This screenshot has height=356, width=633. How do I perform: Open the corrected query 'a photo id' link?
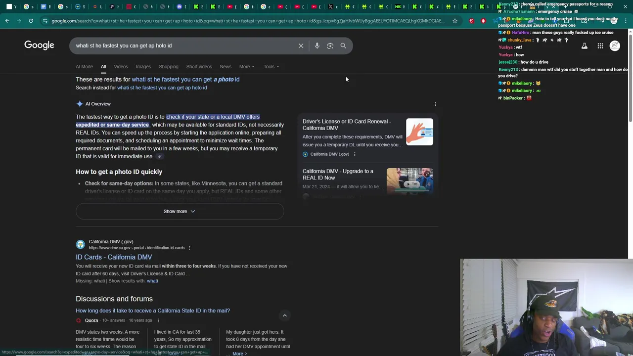(185, 79)
